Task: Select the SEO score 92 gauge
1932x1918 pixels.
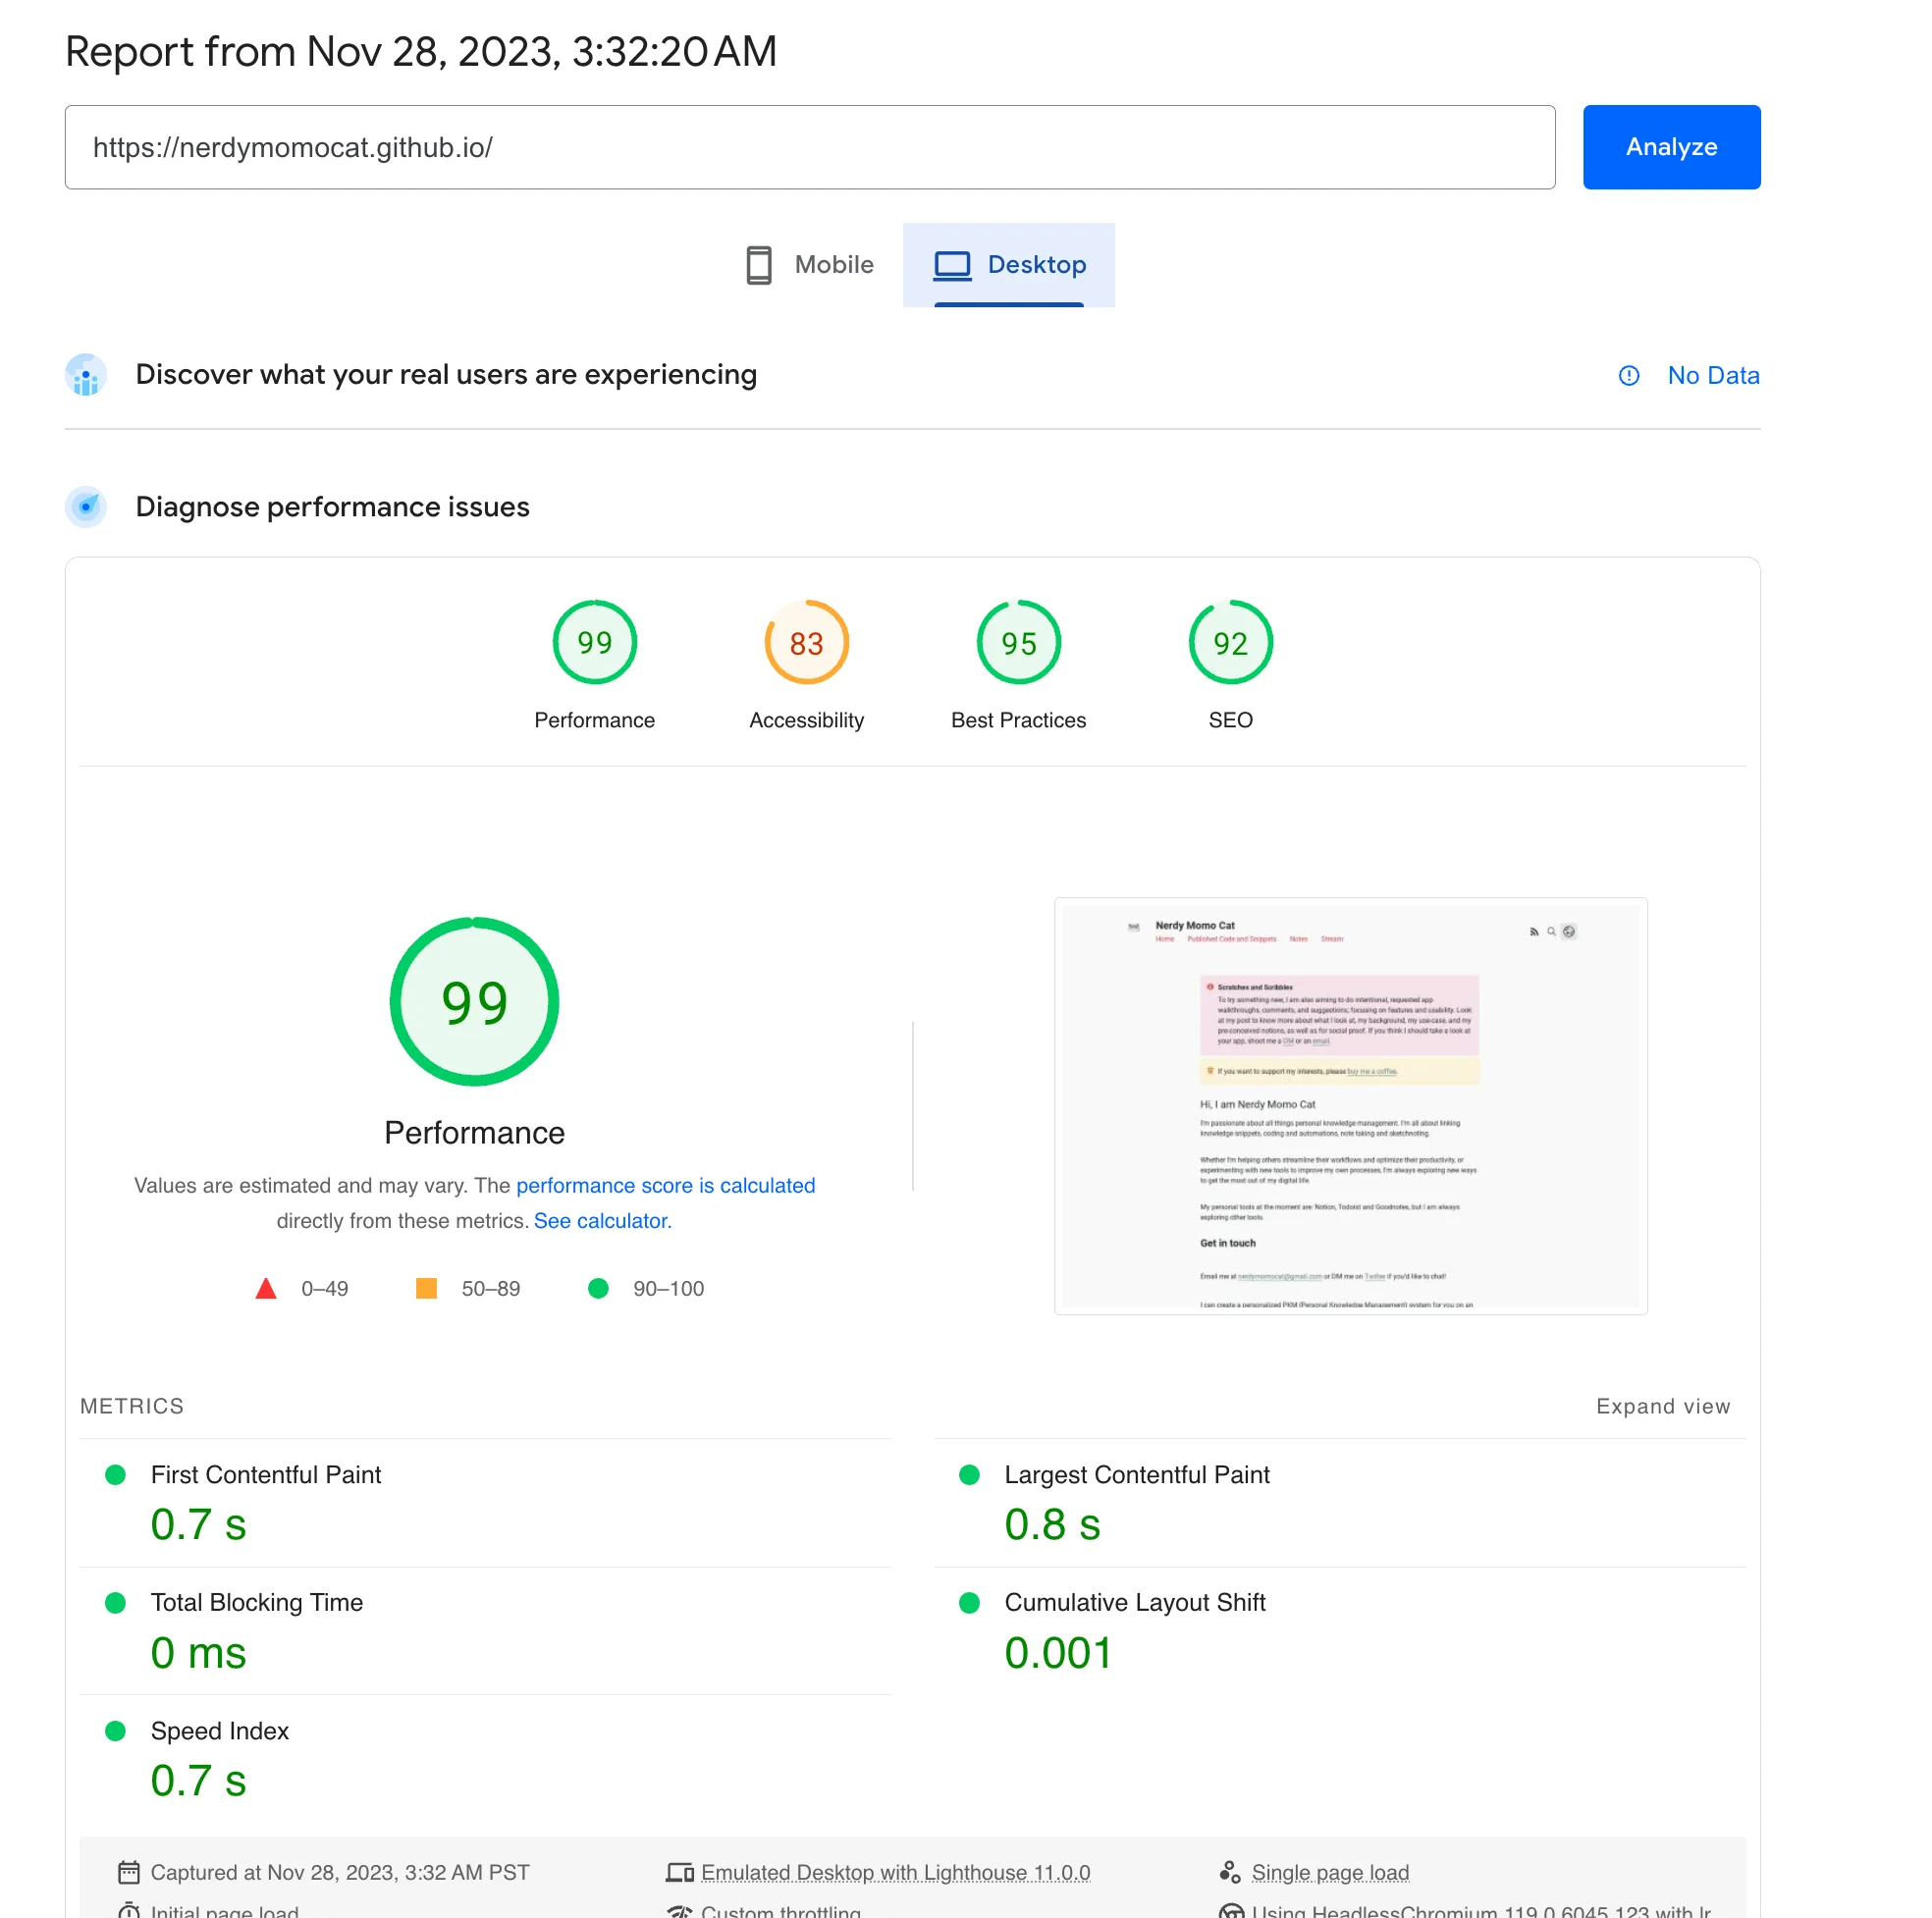Action: (1230, 643)
